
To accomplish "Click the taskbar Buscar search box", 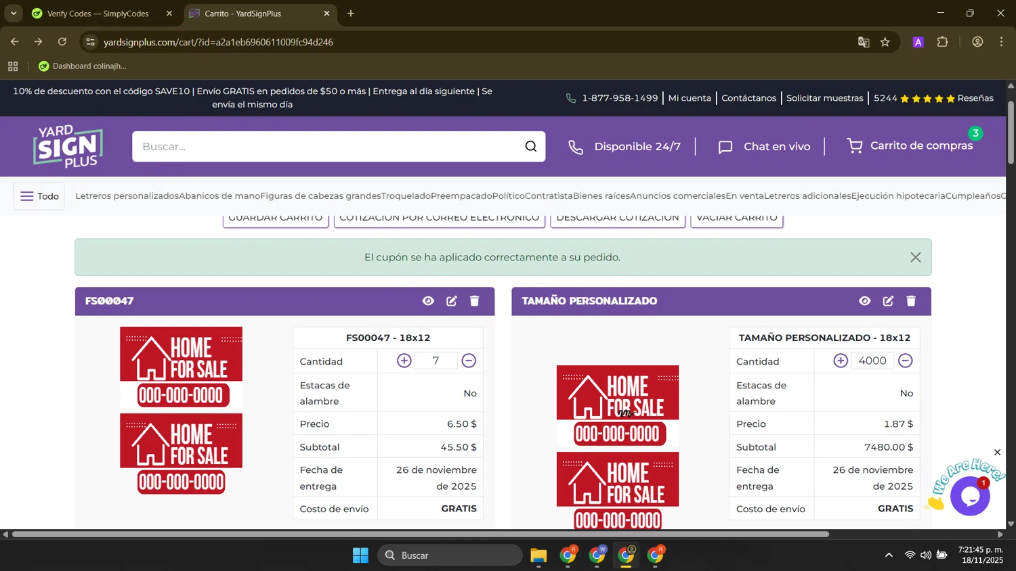I will coord(450,555).
